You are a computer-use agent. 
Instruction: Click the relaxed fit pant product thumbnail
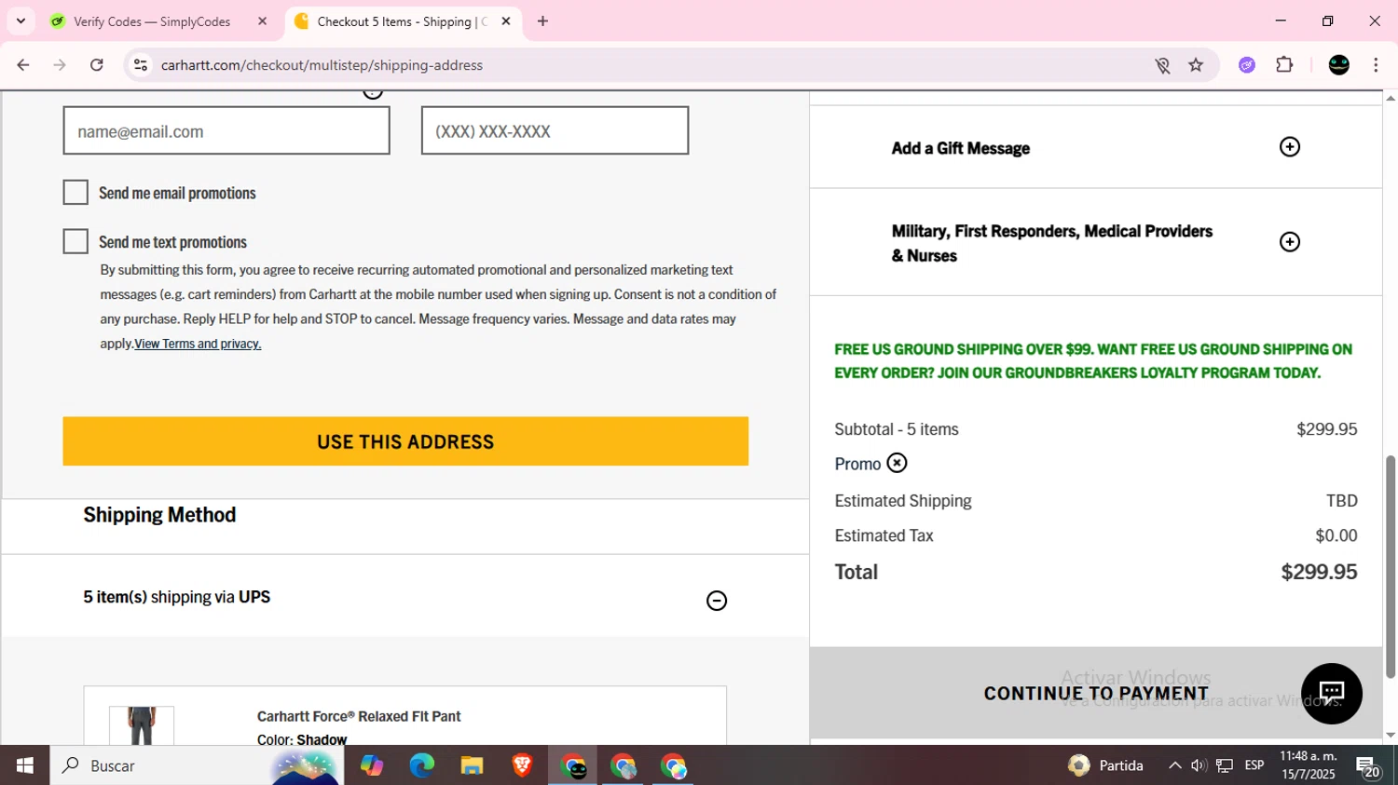142,725
